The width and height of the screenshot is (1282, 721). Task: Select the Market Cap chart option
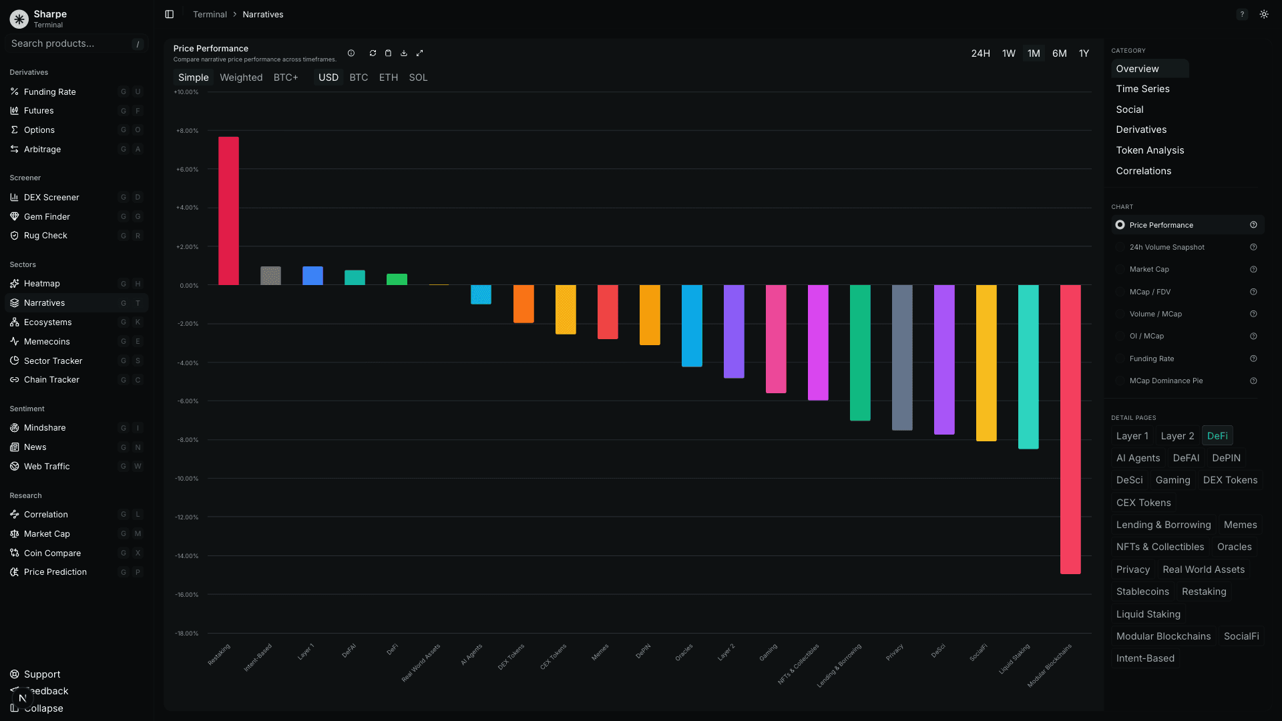(1150, 269)
